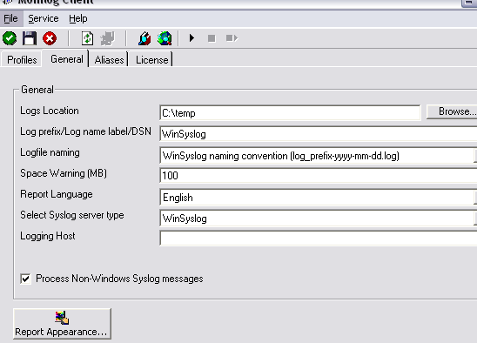Screen dimensions: 477x343
Task: Click the green checkmark confirm icon
Action: tap(10, 38)
